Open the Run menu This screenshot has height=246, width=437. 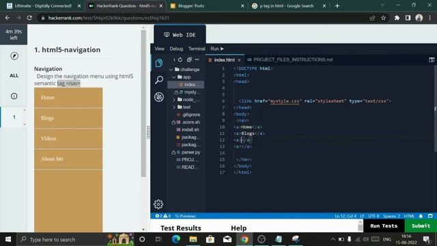click(x=217, y=49)
